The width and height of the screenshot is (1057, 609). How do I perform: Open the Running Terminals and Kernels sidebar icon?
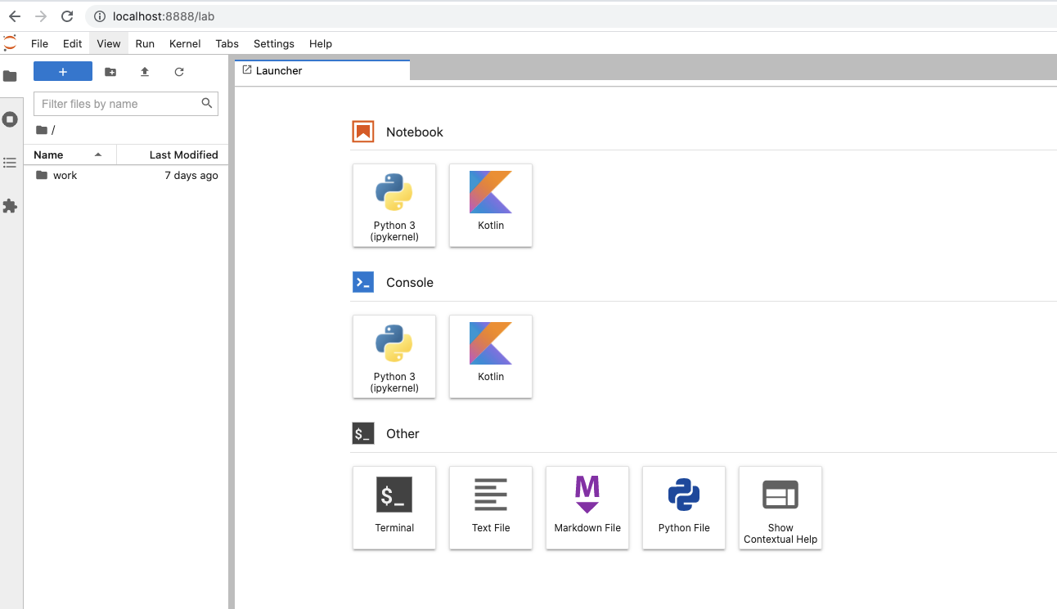(10, 119)
